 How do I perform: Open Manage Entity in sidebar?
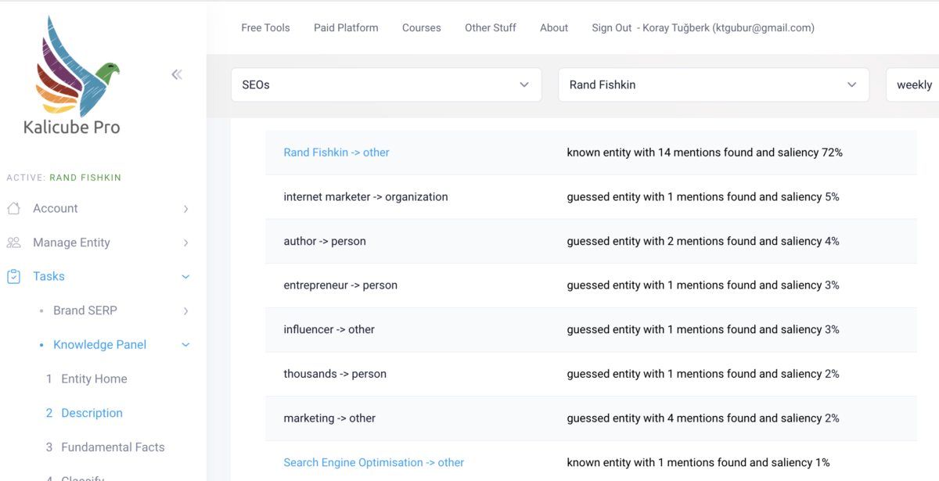pos(71,242)
